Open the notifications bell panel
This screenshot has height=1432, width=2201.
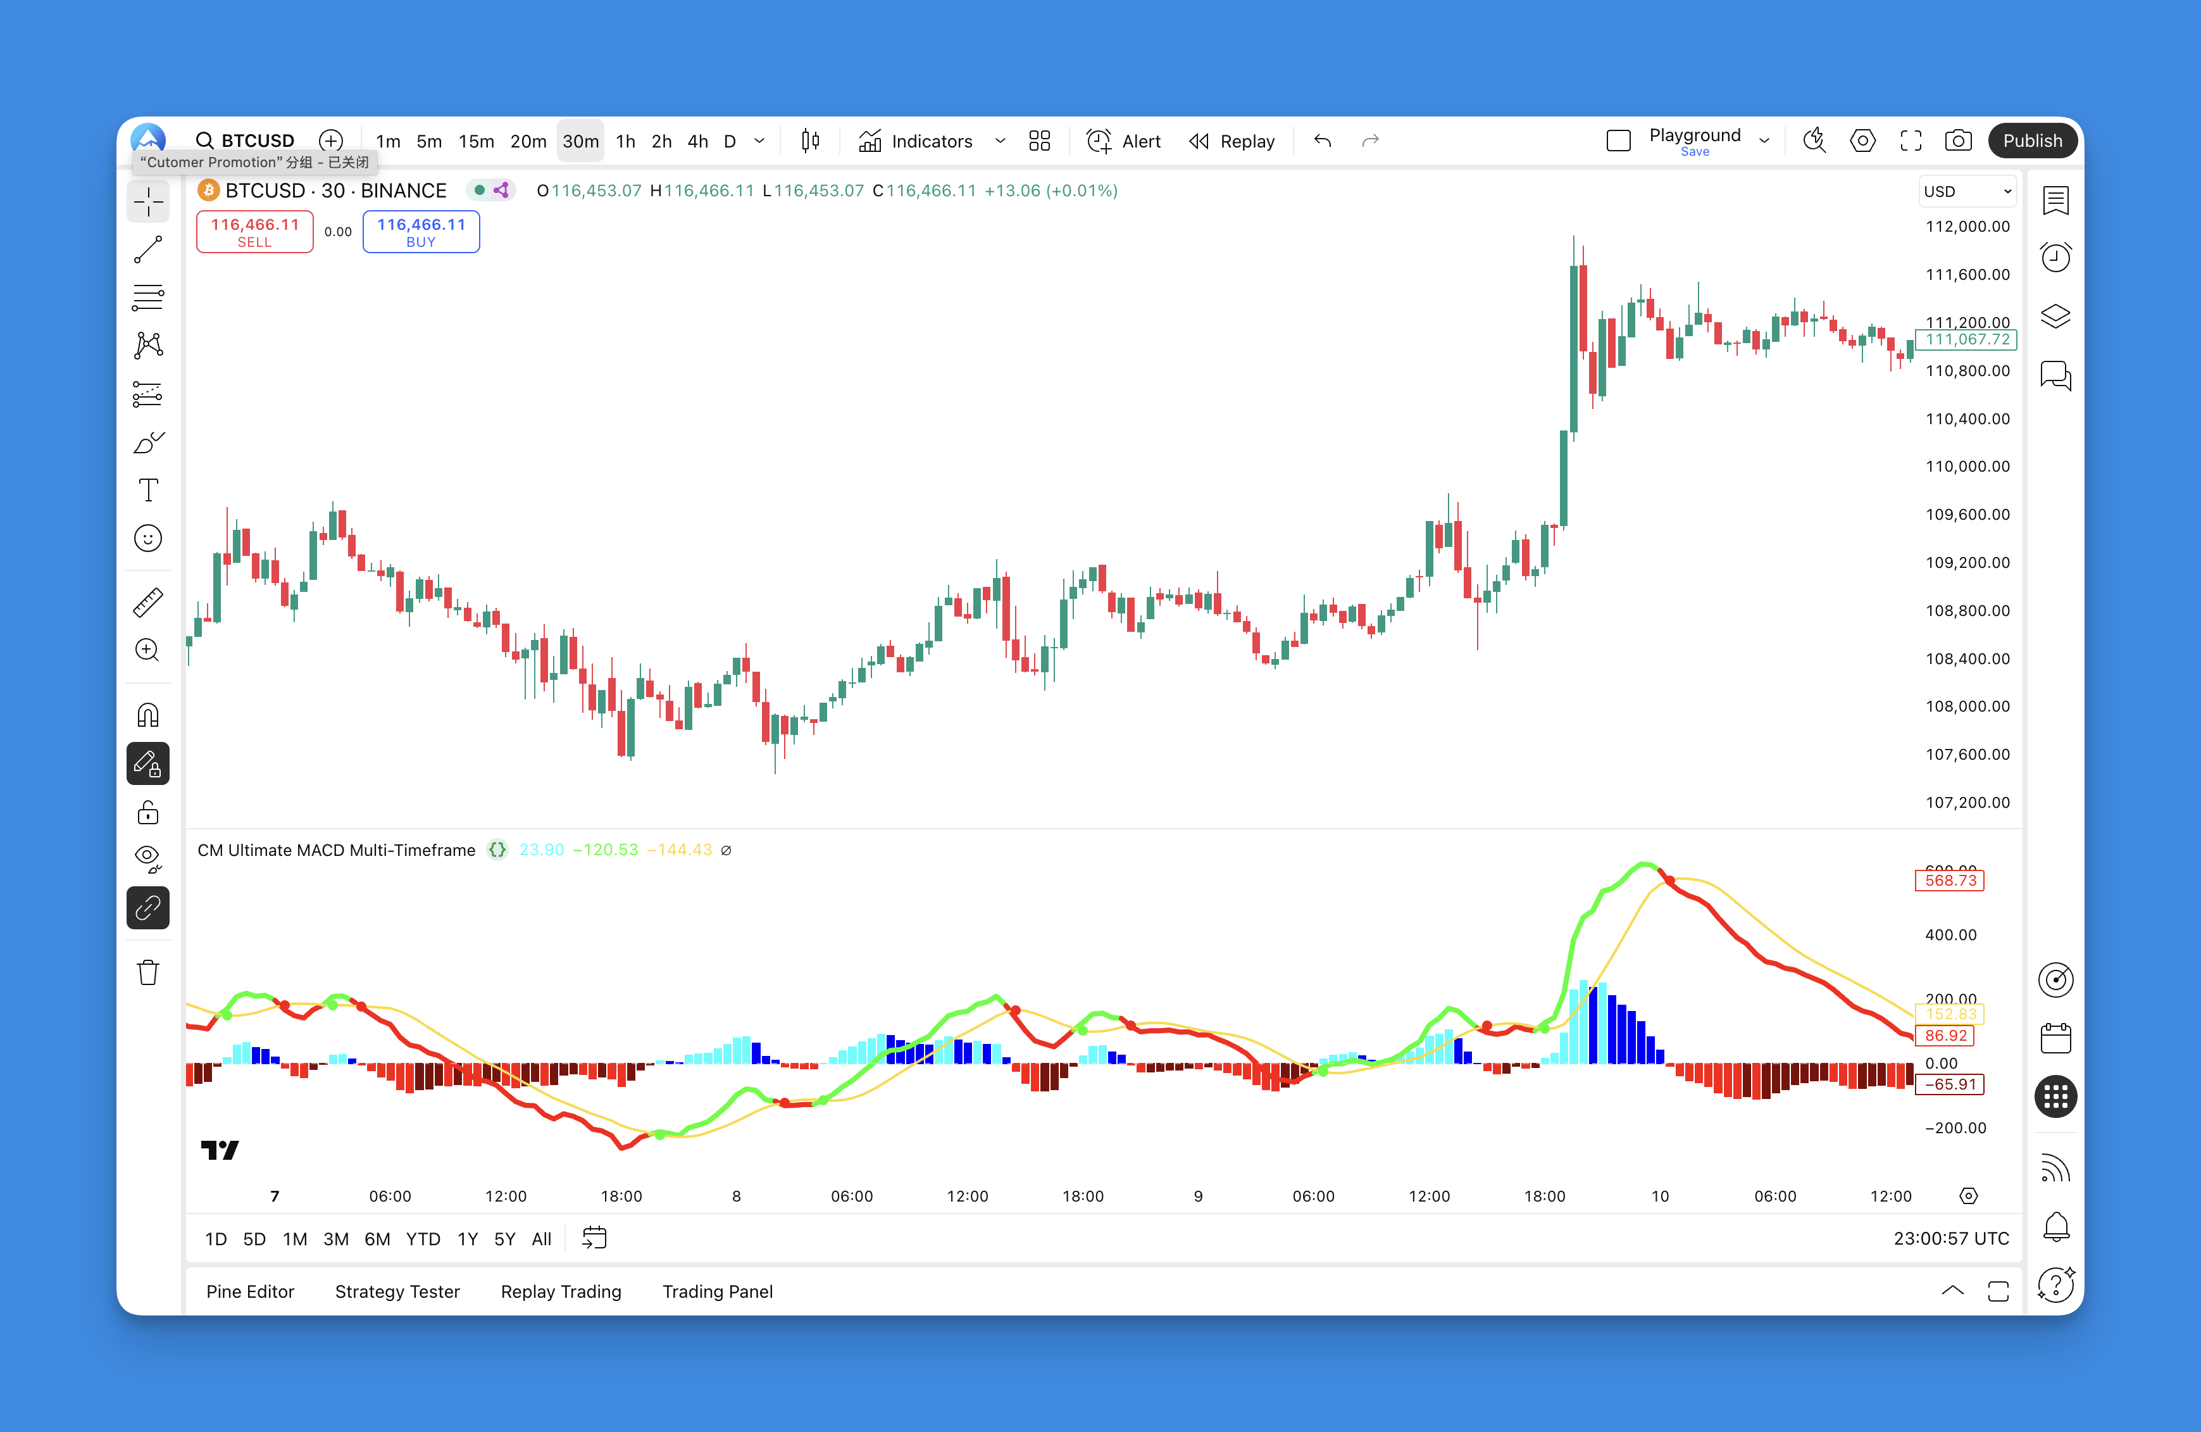pos(2056,1227)
